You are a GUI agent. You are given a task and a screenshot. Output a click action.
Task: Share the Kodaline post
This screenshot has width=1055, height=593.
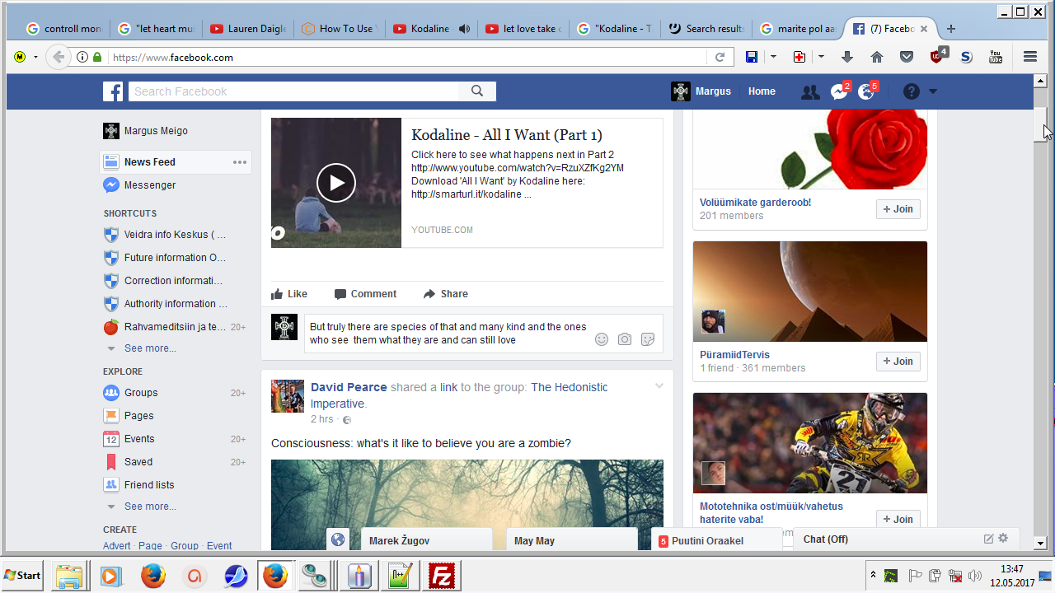[445, 294]
